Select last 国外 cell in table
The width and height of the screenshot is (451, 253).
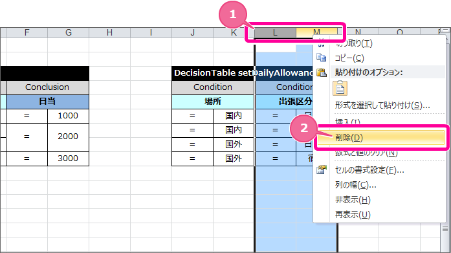234,159
